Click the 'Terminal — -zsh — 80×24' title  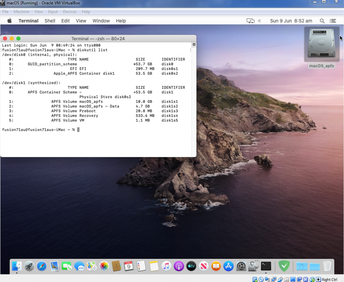click(x=98, y=39)
